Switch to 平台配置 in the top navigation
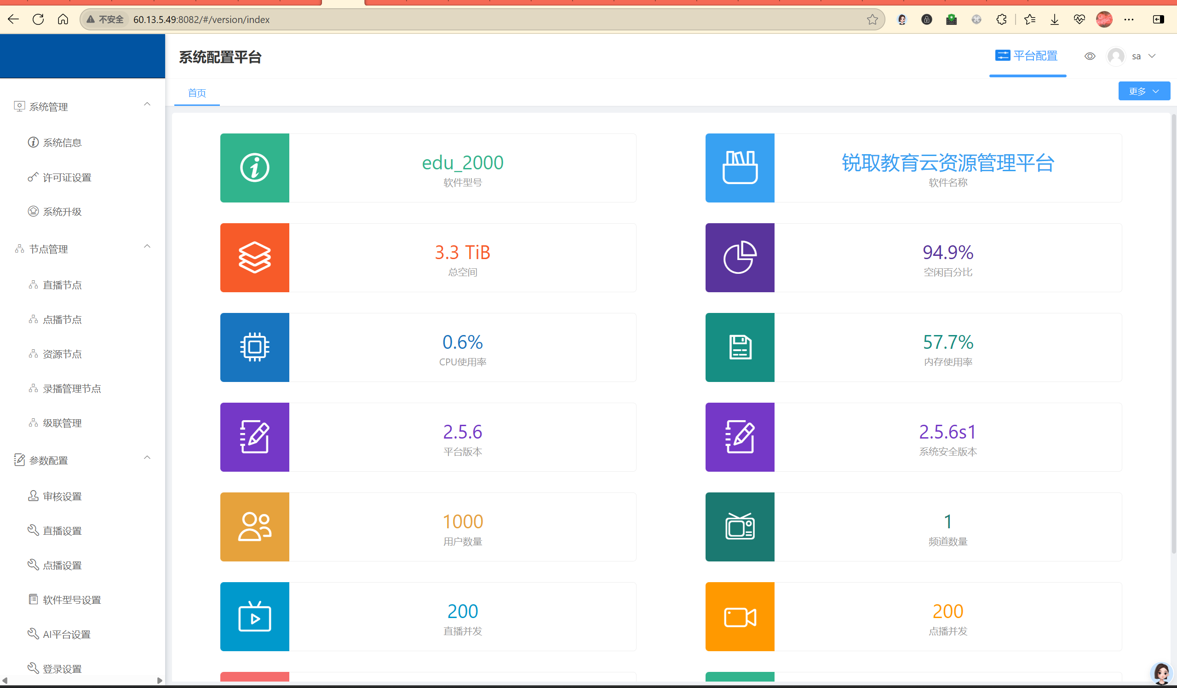The width and height of the screenshot is (1177, 688). [x=1027, y=56]
